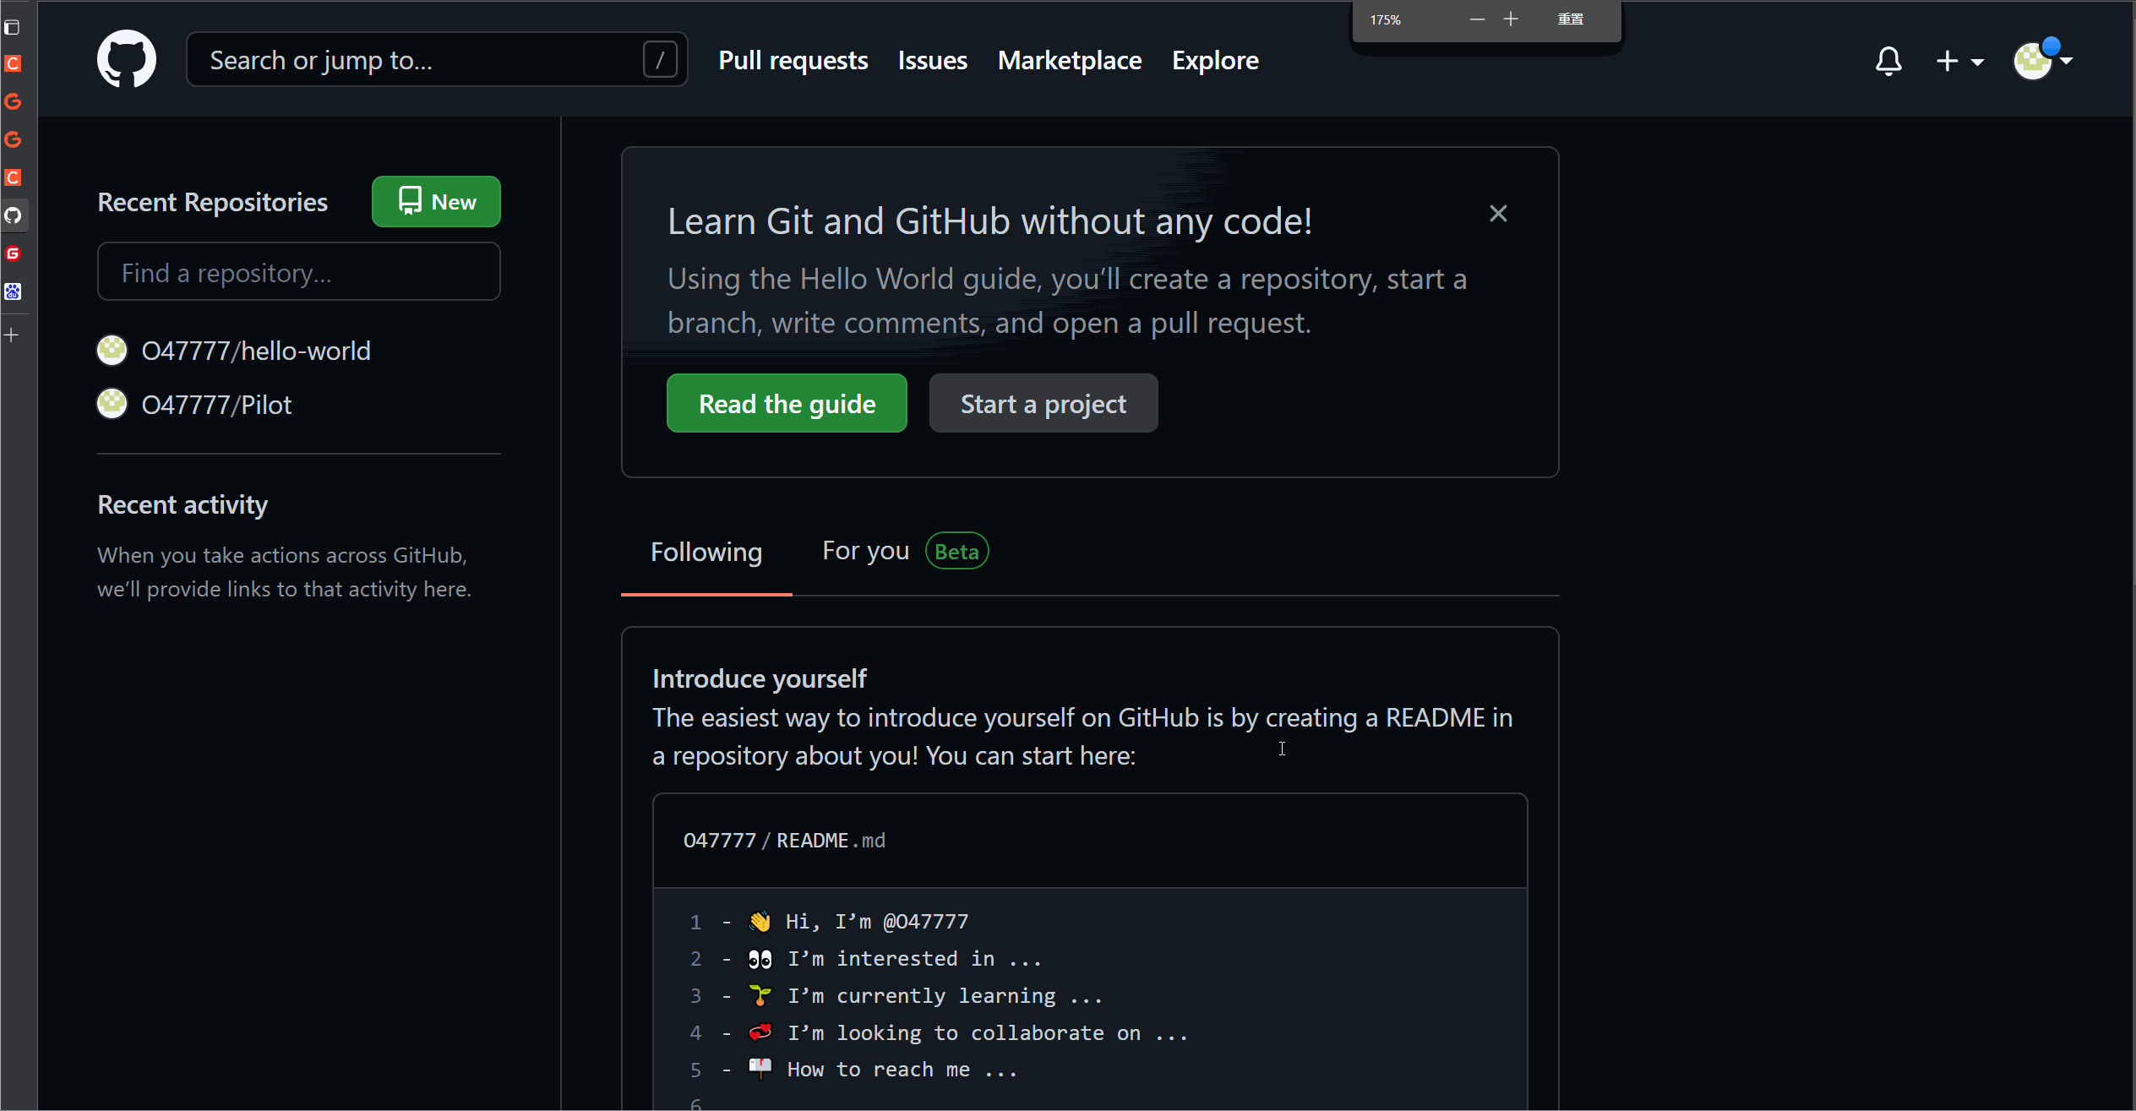The width and height of the screenshot is (2136, 1111).
Task: Create a repository with the New button
Action: [x=436, y=201]
